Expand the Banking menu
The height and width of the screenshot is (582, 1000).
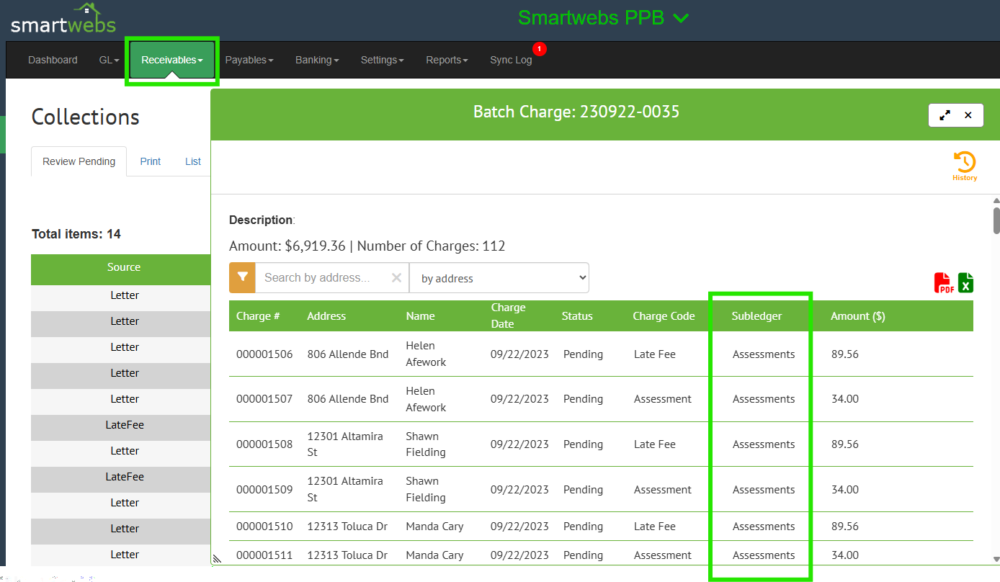tap(316, 61)
